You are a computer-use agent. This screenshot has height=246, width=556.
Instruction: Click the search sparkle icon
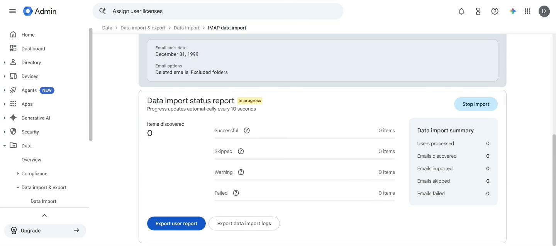[x=103, y=11]
